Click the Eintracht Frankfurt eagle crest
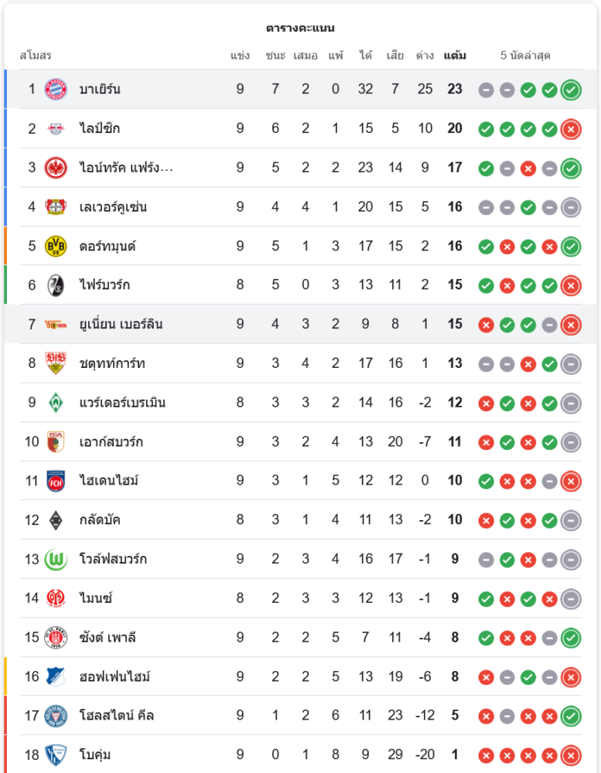Image resolution: width=601 pixels, height=773 pixels. pyautogui.click(x=56, y=168)
